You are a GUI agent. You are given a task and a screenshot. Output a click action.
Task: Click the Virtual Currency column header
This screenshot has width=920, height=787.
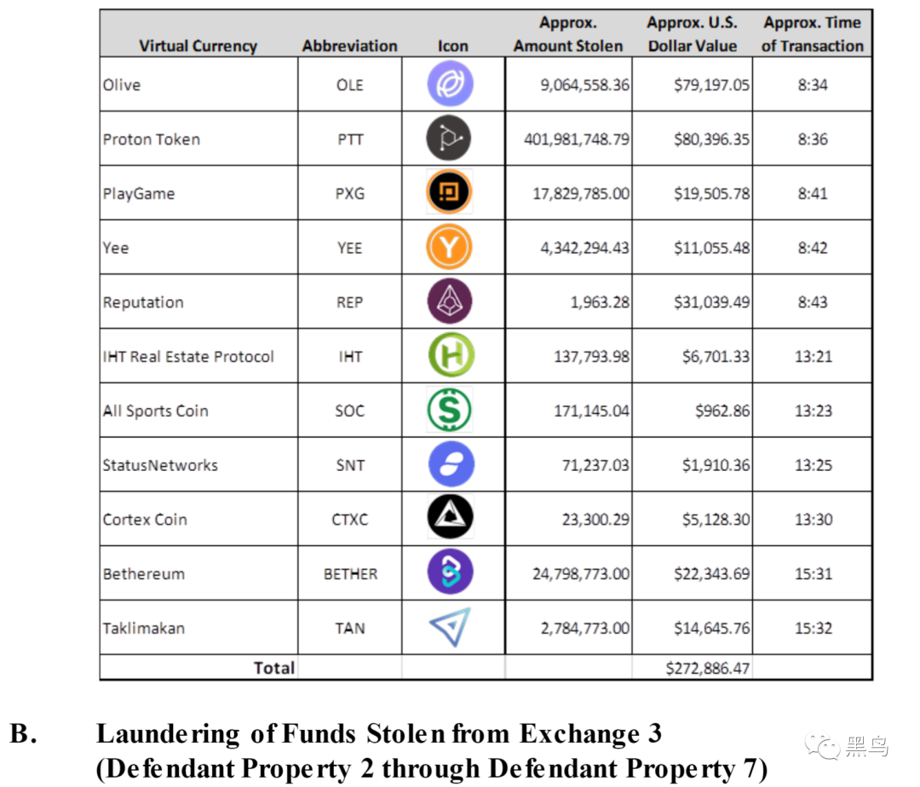point(198,46)
